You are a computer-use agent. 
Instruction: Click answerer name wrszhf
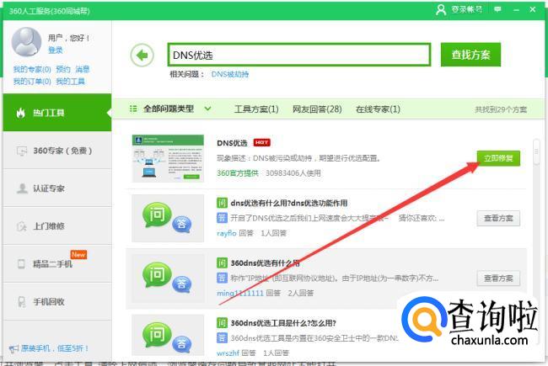tap(228, 353)
